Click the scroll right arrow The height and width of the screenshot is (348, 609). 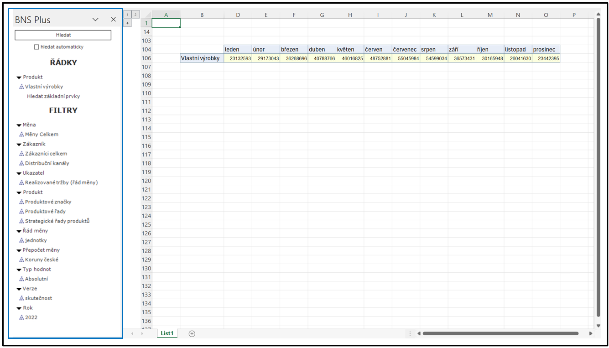(591, 333)
